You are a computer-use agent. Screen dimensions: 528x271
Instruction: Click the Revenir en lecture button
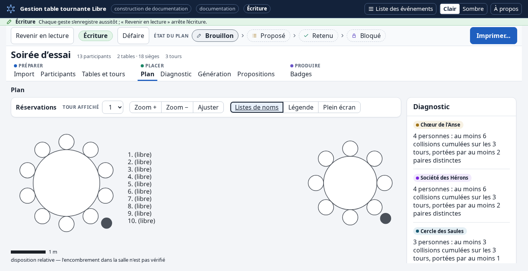(42, 36)
